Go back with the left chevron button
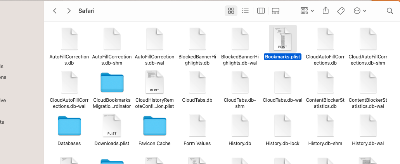 55,11
